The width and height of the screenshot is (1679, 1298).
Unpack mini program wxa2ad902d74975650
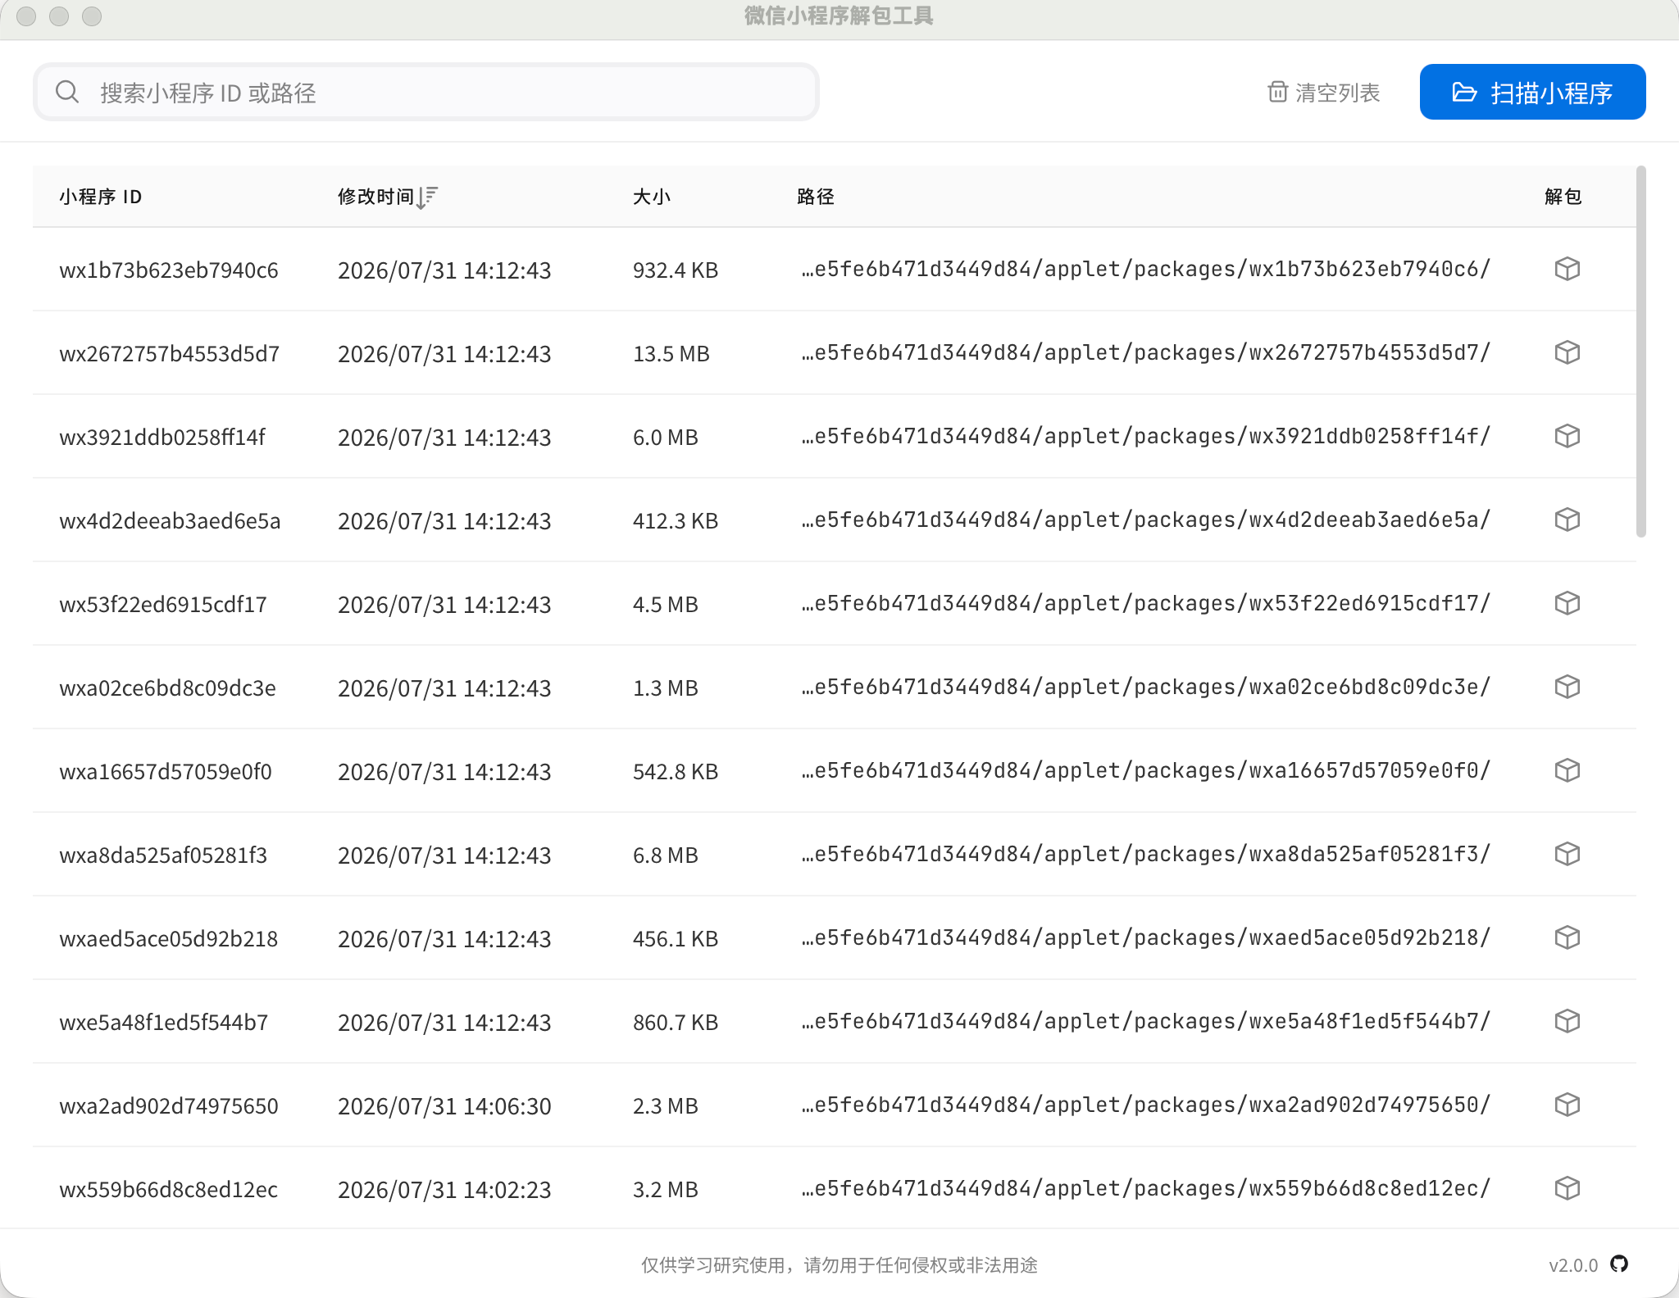pos(1567,1105)
